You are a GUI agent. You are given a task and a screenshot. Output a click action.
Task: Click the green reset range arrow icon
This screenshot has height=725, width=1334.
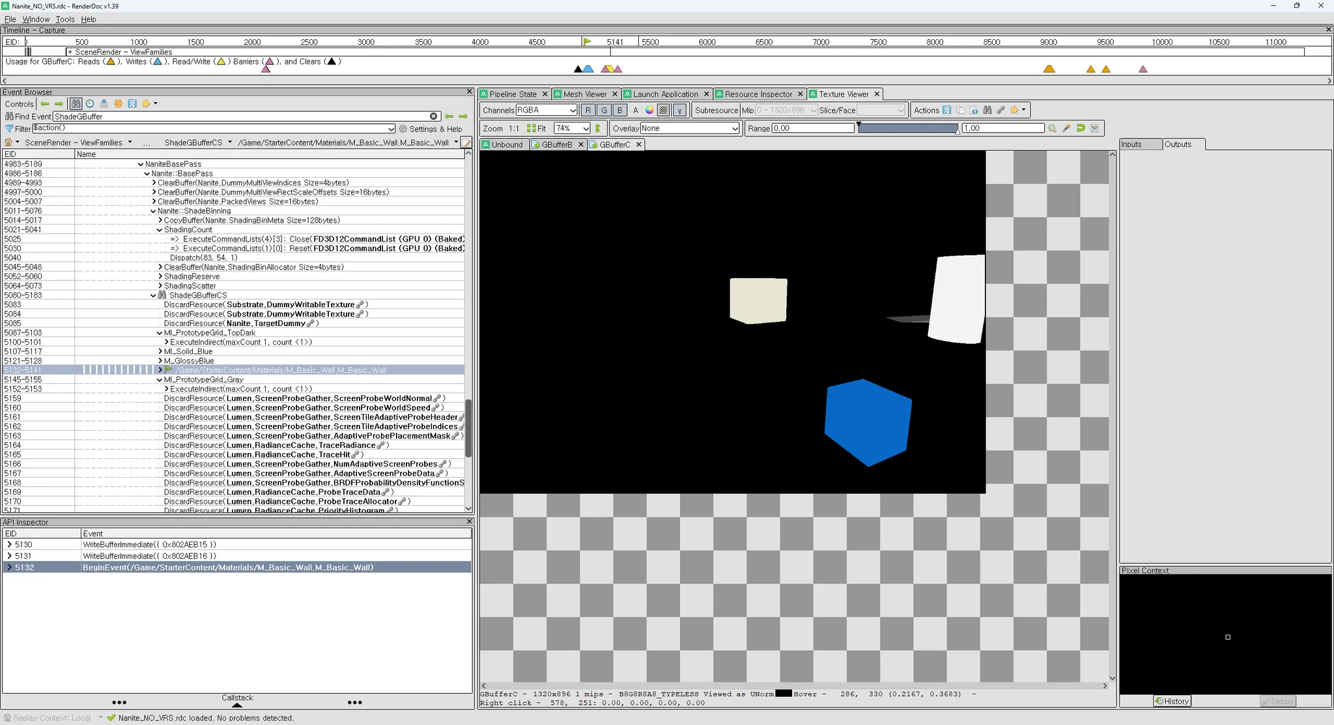click(x=1081, y=128)
